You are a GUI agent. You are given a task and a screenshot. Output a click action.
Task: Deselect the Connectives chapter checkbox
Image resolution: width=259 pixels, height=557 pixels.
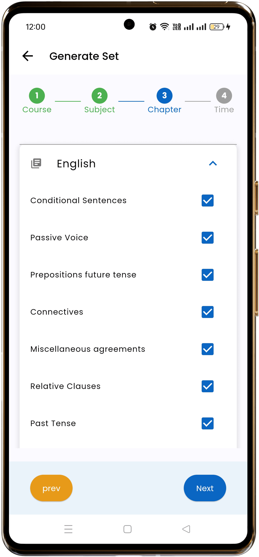pos(208,312)
